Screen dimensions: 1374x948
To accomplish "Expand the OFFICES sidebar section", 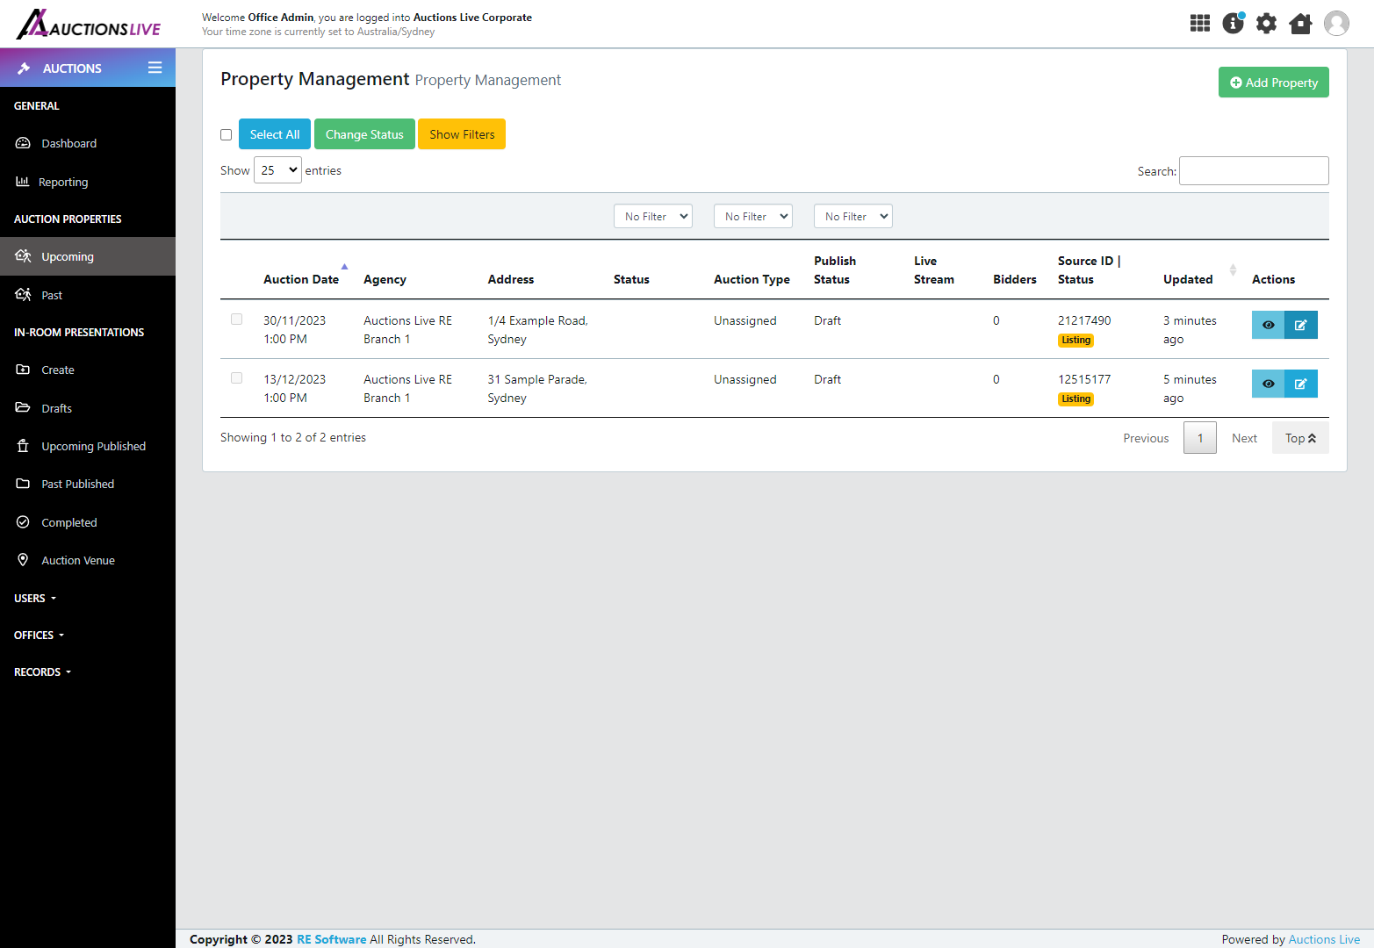I will point(40,636).
